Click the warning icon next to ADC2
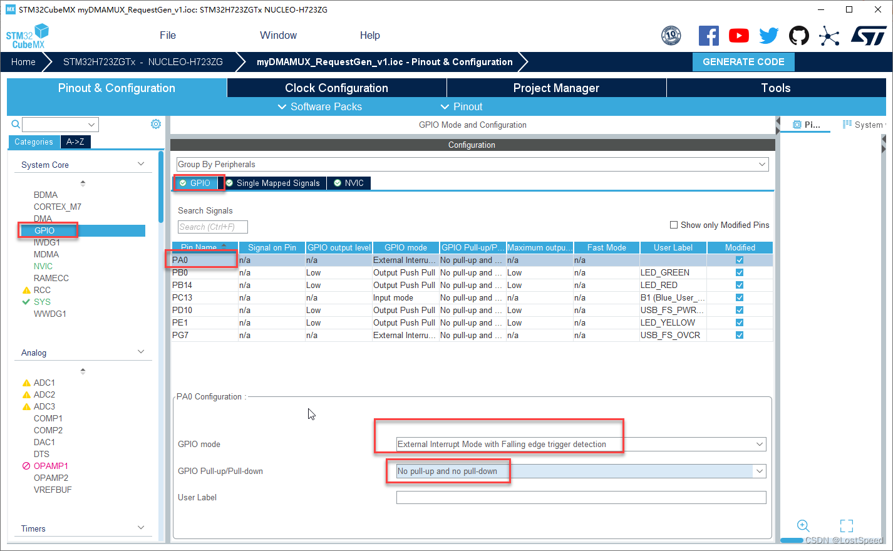Image resolution: width=893 pixels, height=551 pixels. 26,395
